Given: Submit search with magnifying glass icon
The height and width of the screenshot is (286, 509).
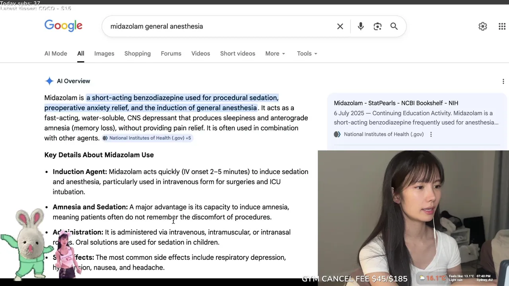Looking at the screenshot, I should (394, 26).
